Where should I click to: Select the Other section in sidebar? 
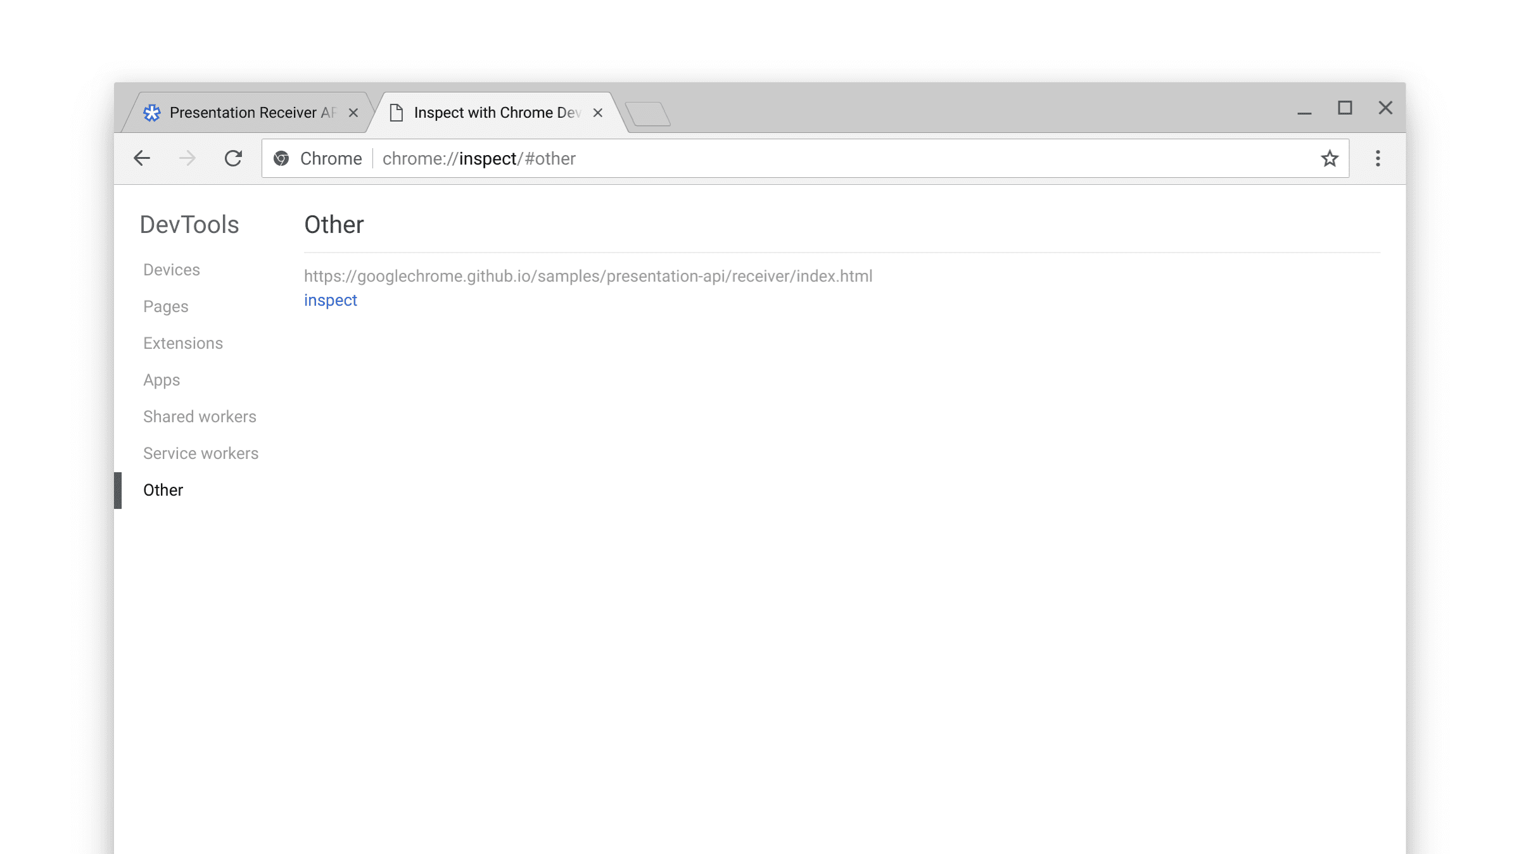tap(163, 489)
